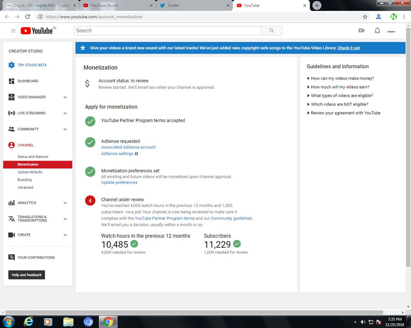This screenshot has height=328, width=411.
Task: Switch to the Twitter browser tab
Action: pyautogui.click(x=194, y=5)
